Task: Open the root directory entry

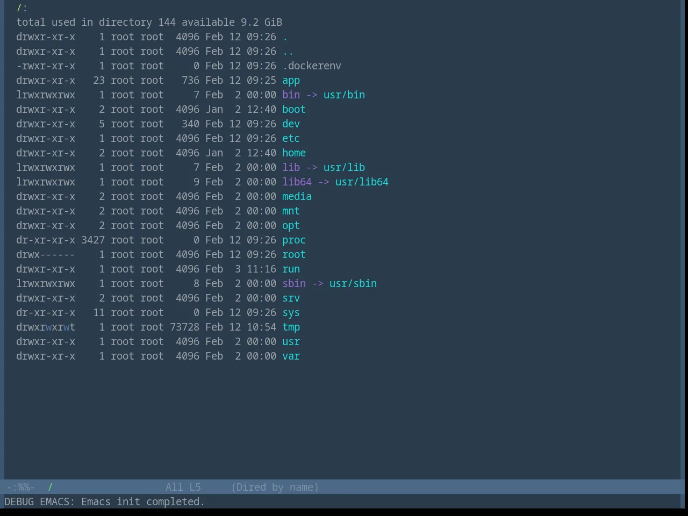Action: [x=294, y=255]
